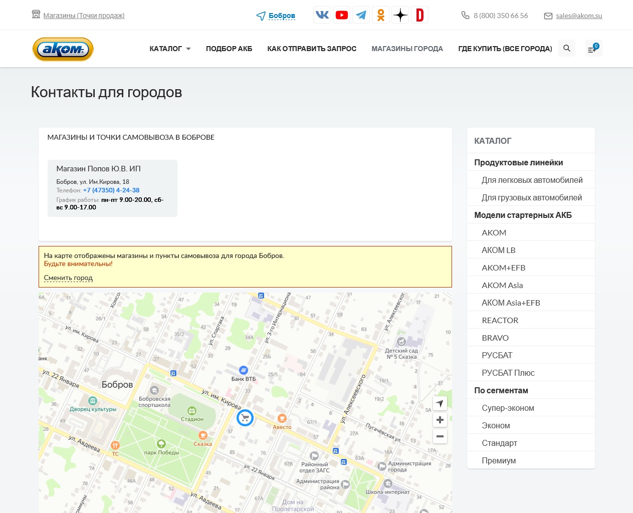Open the Бобров city selector
Viewport: 633px width, 513px height.
tap(282, 16)
